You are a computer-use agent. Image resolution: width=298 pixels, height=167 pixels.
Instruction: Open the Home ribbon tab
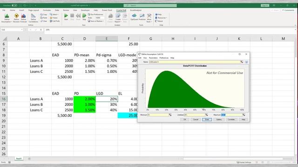click(13, 10)
